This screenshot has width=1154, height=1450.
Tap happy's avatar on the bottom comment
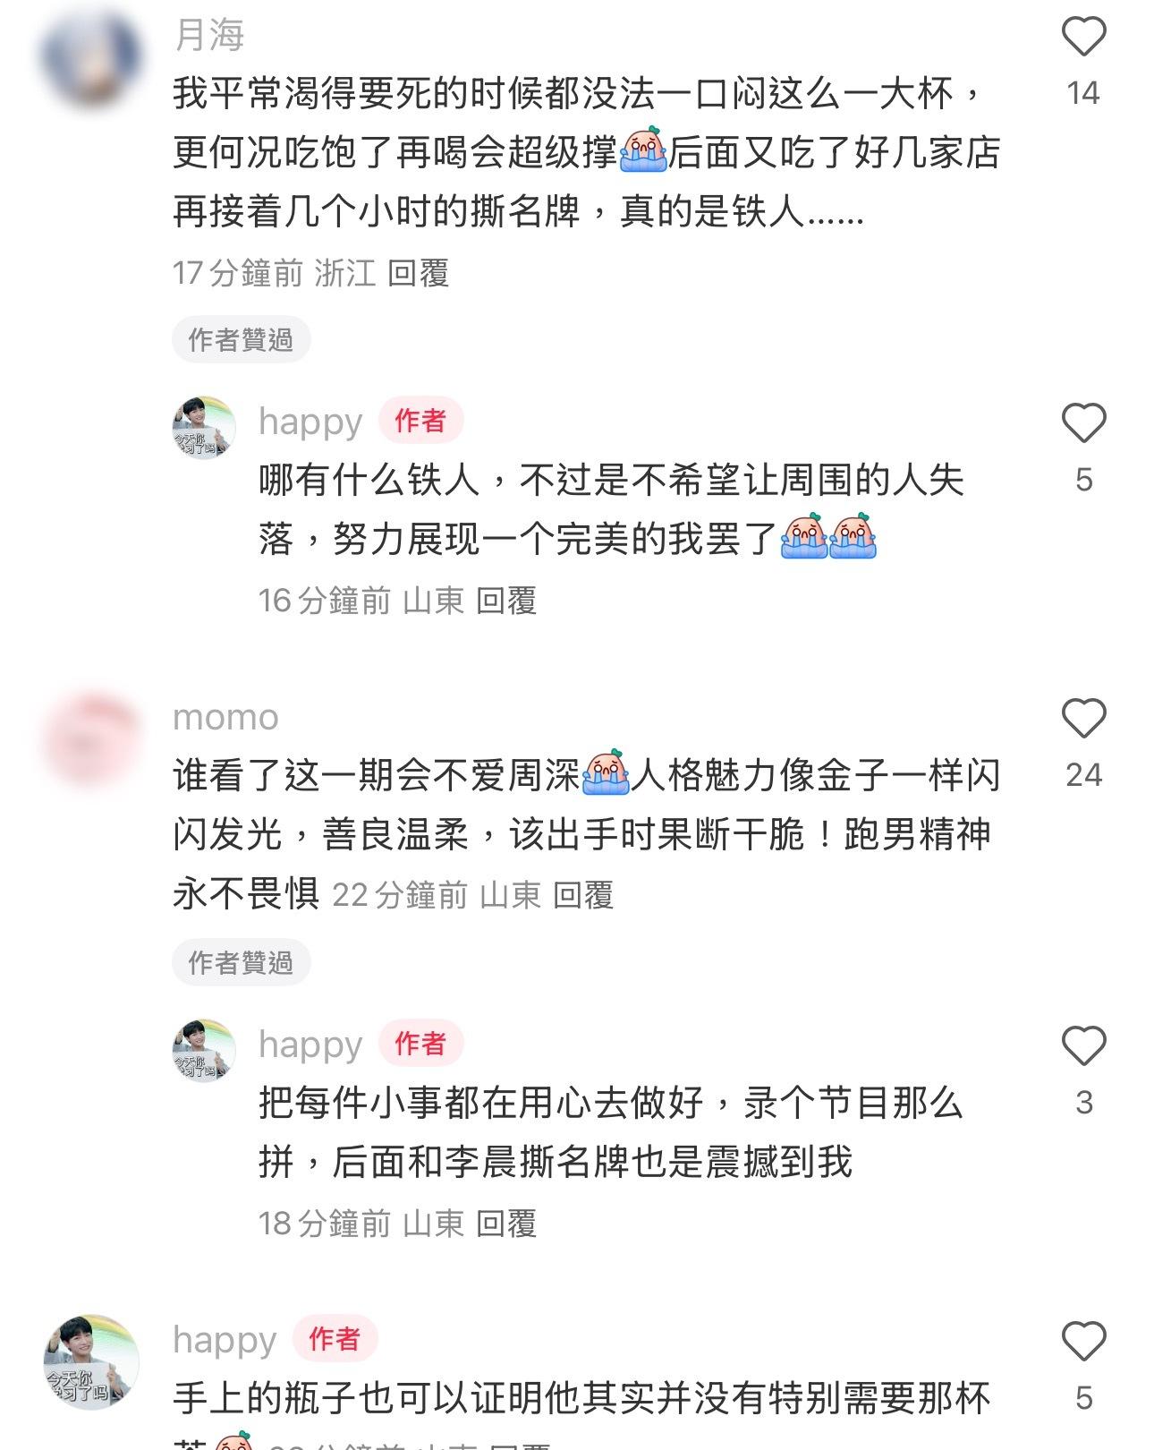(x=90, y=1362)
